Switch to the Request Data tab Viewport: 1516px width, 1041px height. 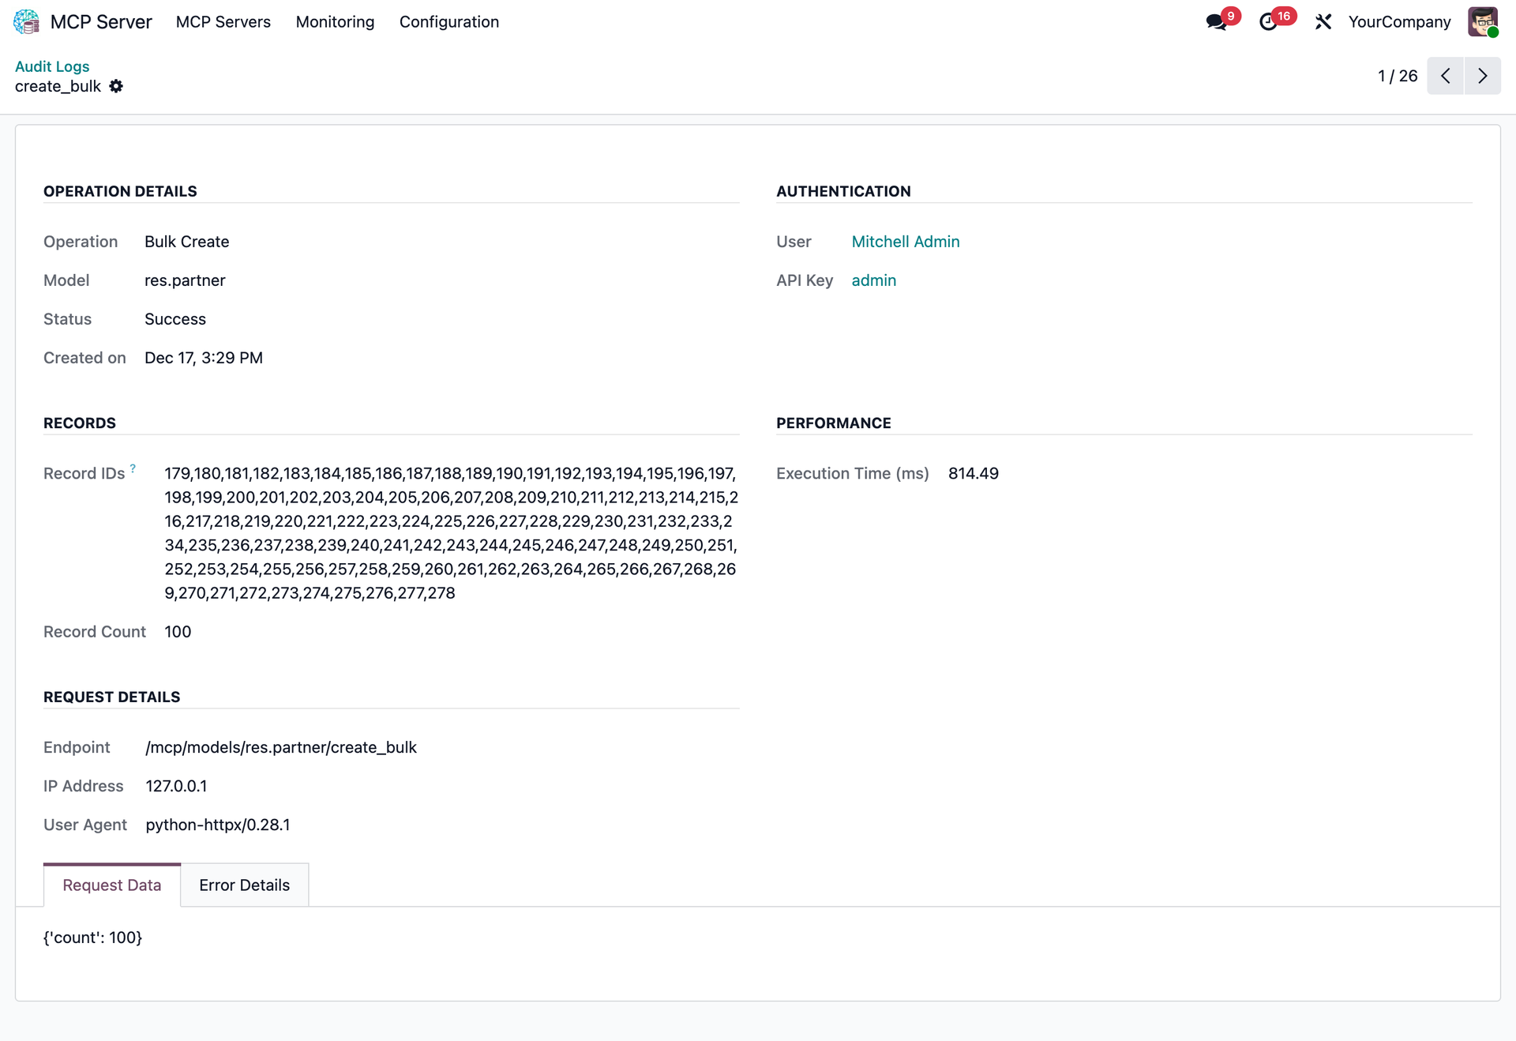111,885
